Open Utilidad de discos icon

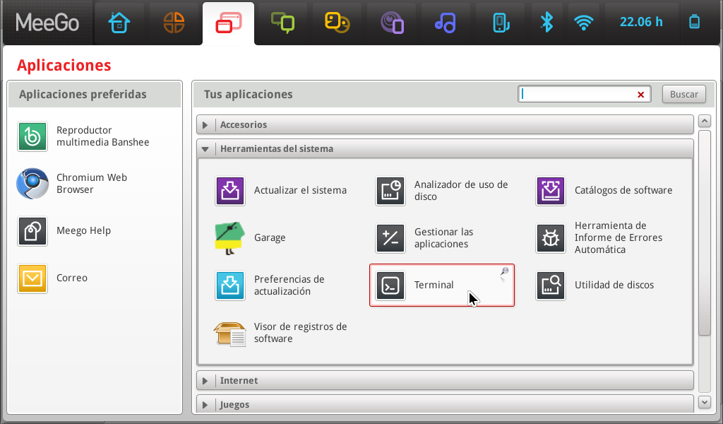coord(551,285)
